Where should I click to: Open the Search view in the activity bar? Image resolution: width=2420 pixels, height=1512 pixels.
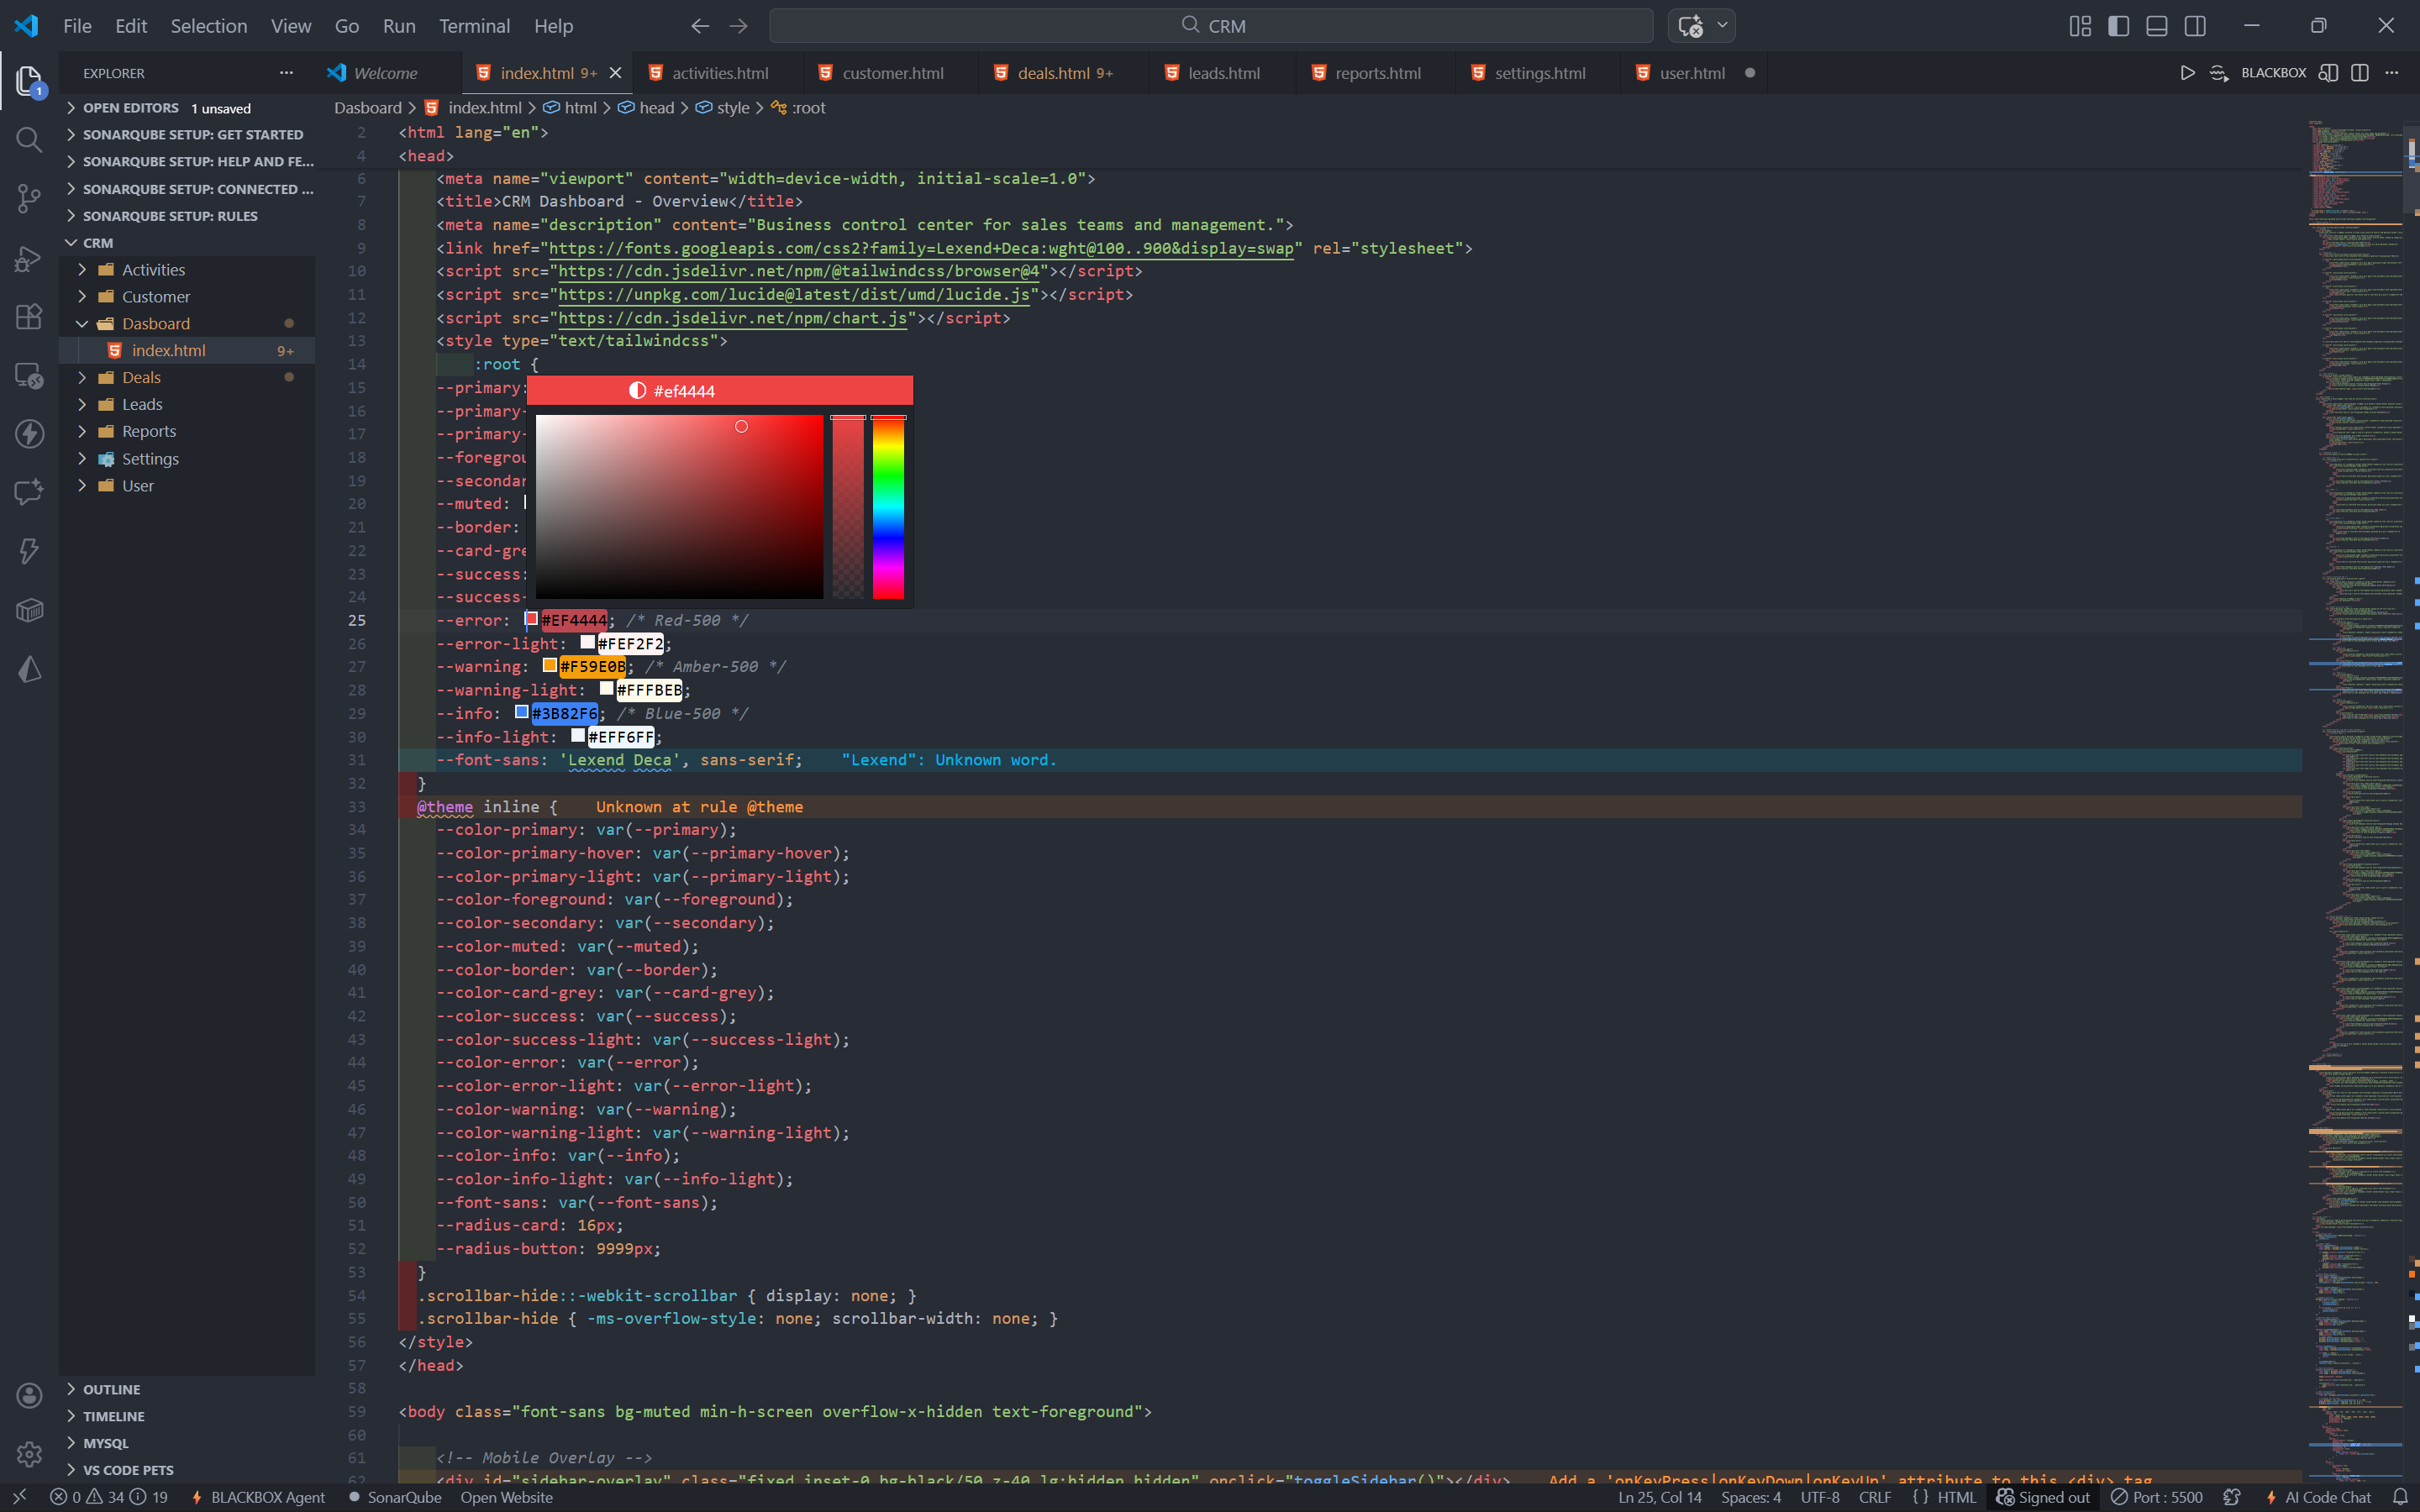coord(28,140)
